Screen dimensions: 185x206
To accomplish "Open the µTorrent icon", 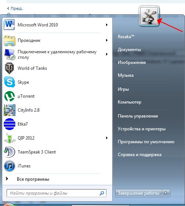I will (x=10, y=96).
